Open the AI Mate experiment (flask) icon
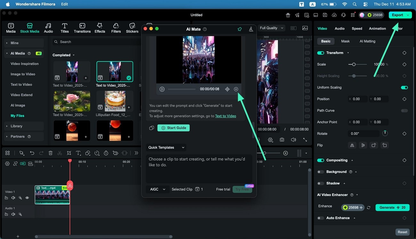The height and width of the screenshot is (239, 416). (251, 29)
